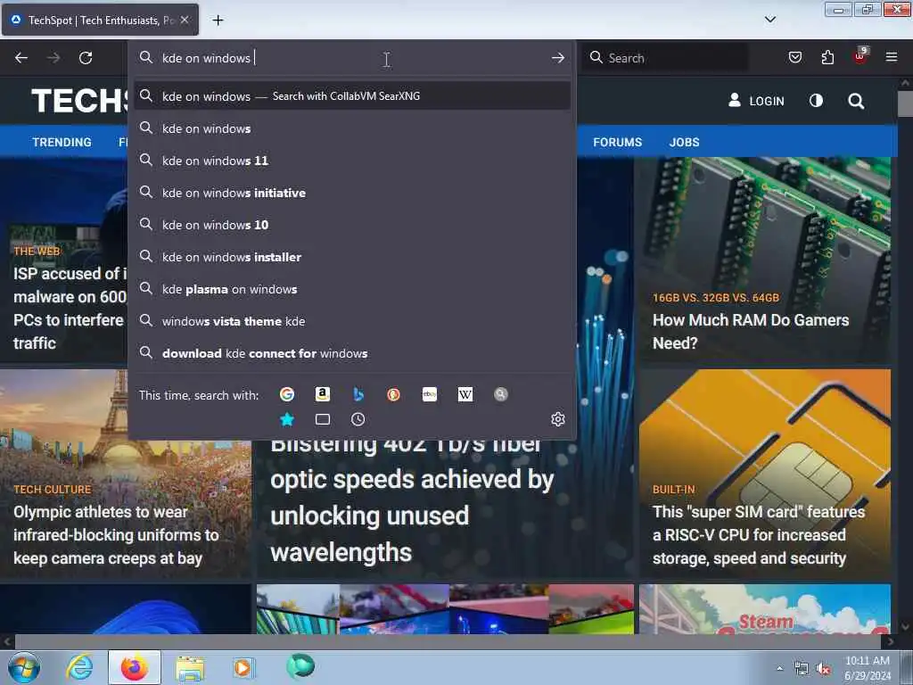Open the list all tabs chevron

(769, 20)
